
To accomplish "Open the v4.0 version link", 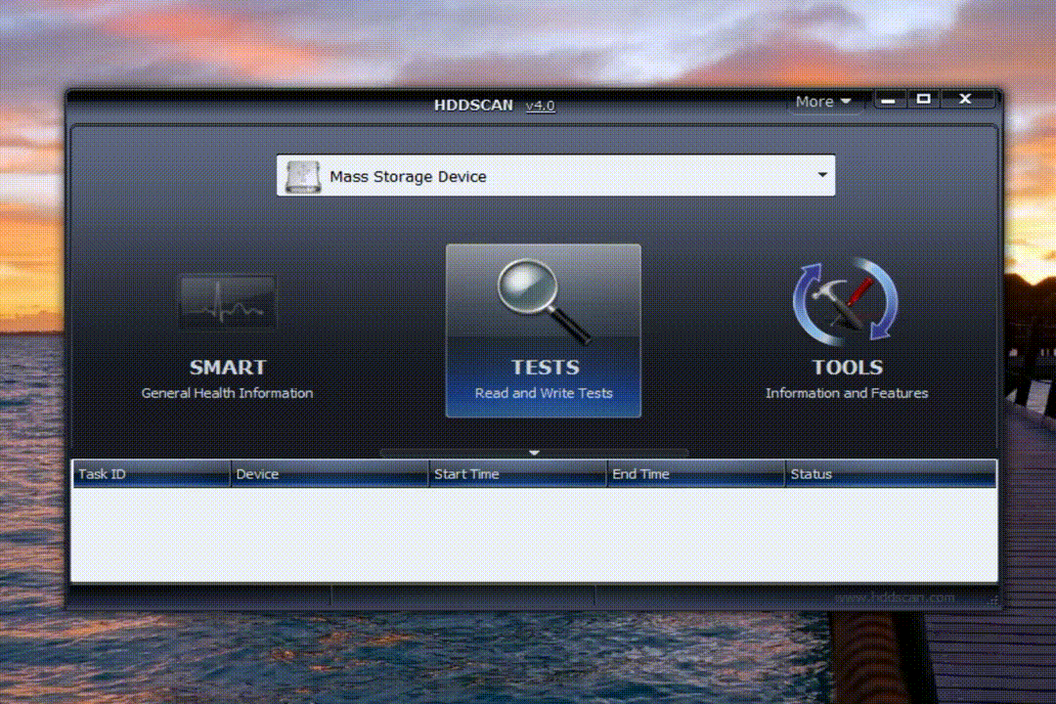I will [540, 106].
